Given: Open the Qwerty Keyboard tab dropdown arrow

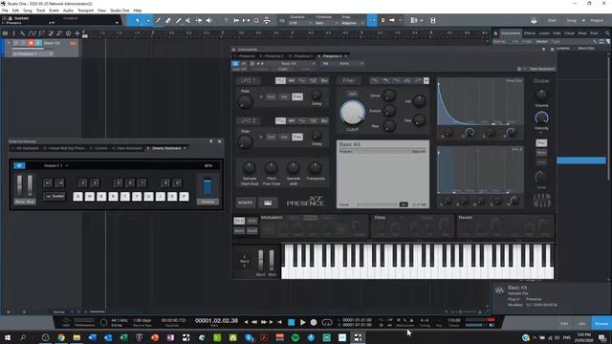Looking at the screenshot, I should [x=185, y=148].
